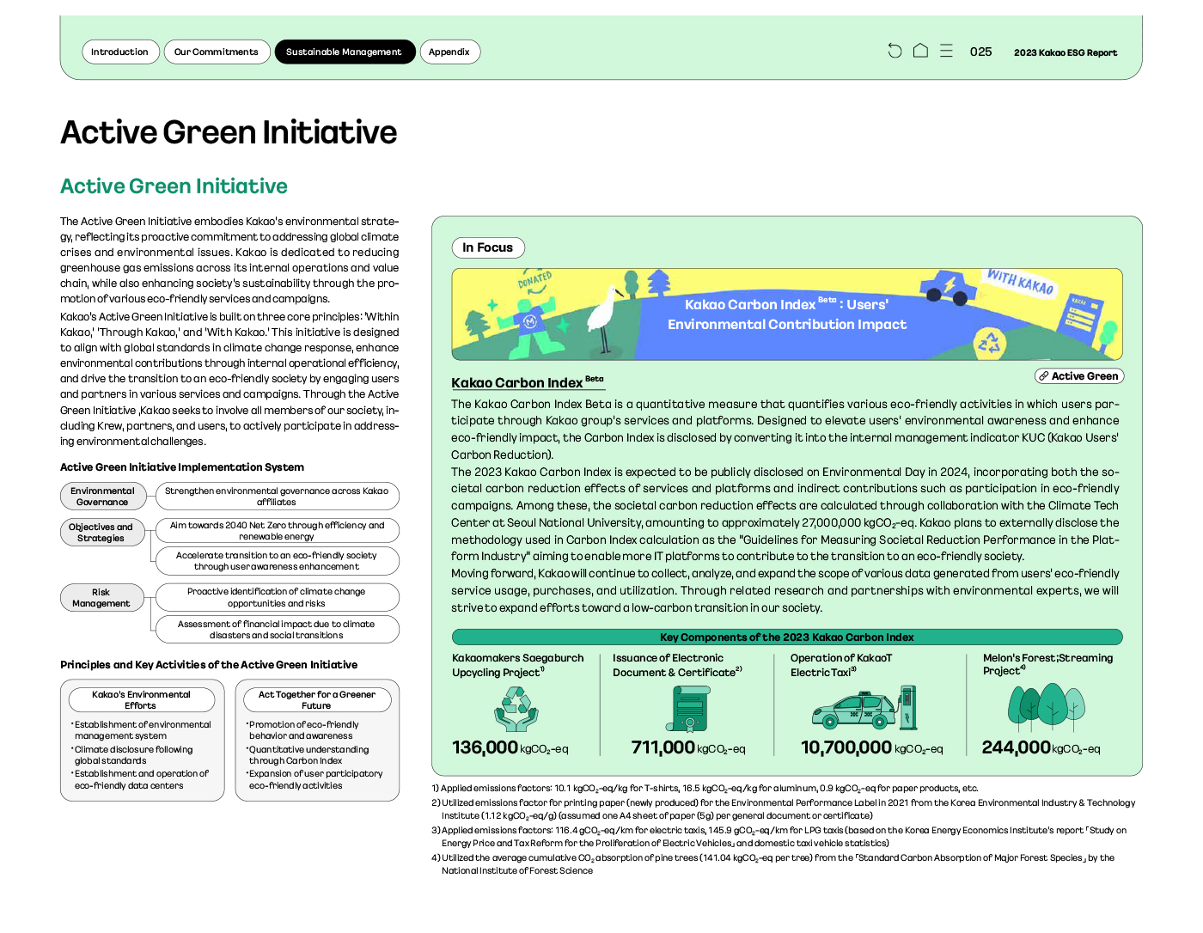
Task: Click Aim towards 2040 Net Zero box
Action: click(277, 531)
